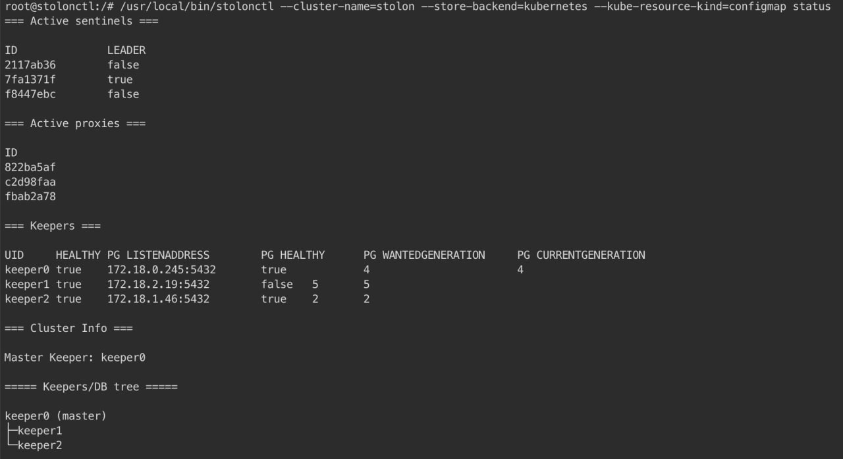Click the leader value false for 2117ab36
Image resolution: width=843 pixels, height=459 pixels.
point(123,65)
